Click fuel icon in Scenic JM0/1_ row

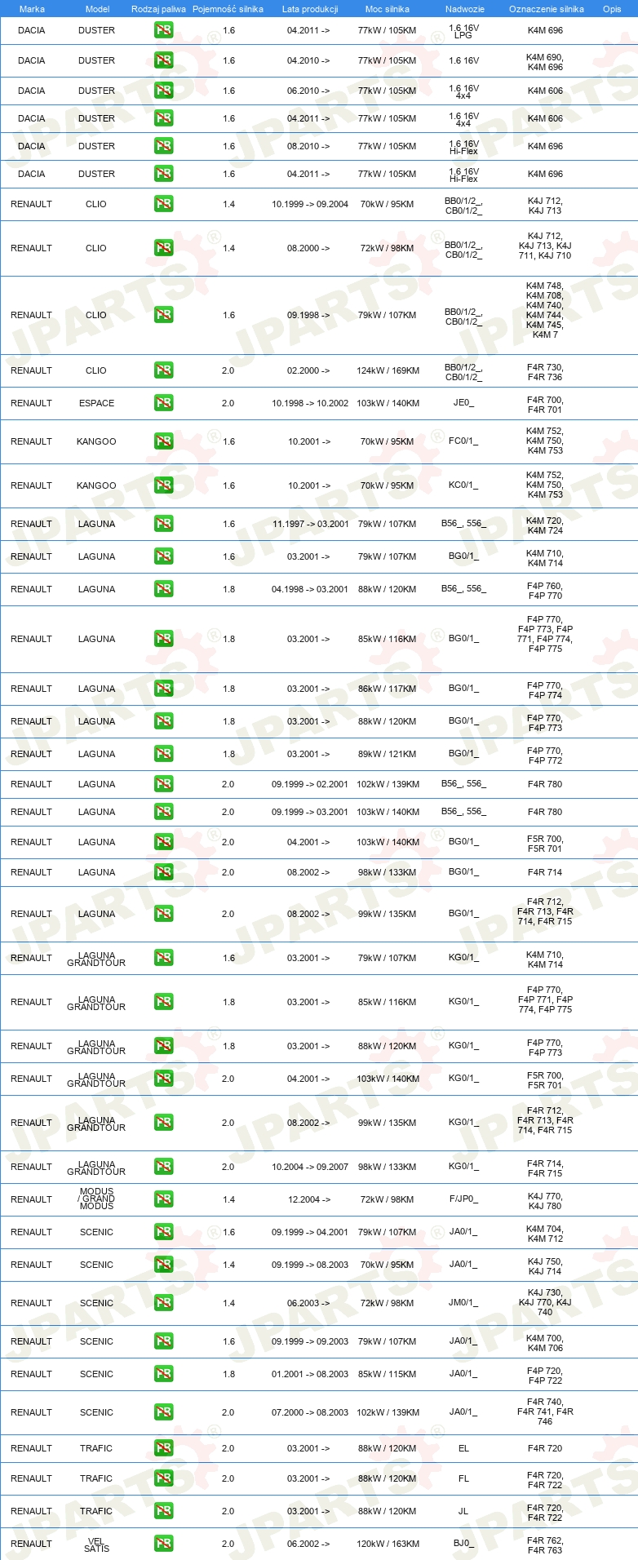click(x=164, y=1303)
